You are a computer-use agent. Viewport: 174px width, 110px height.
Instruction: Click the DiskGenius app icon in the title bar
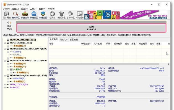click(5, 4)
